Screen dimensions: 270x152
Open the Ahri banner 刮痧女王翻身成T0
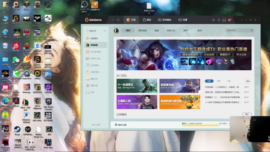pos(184,55)
